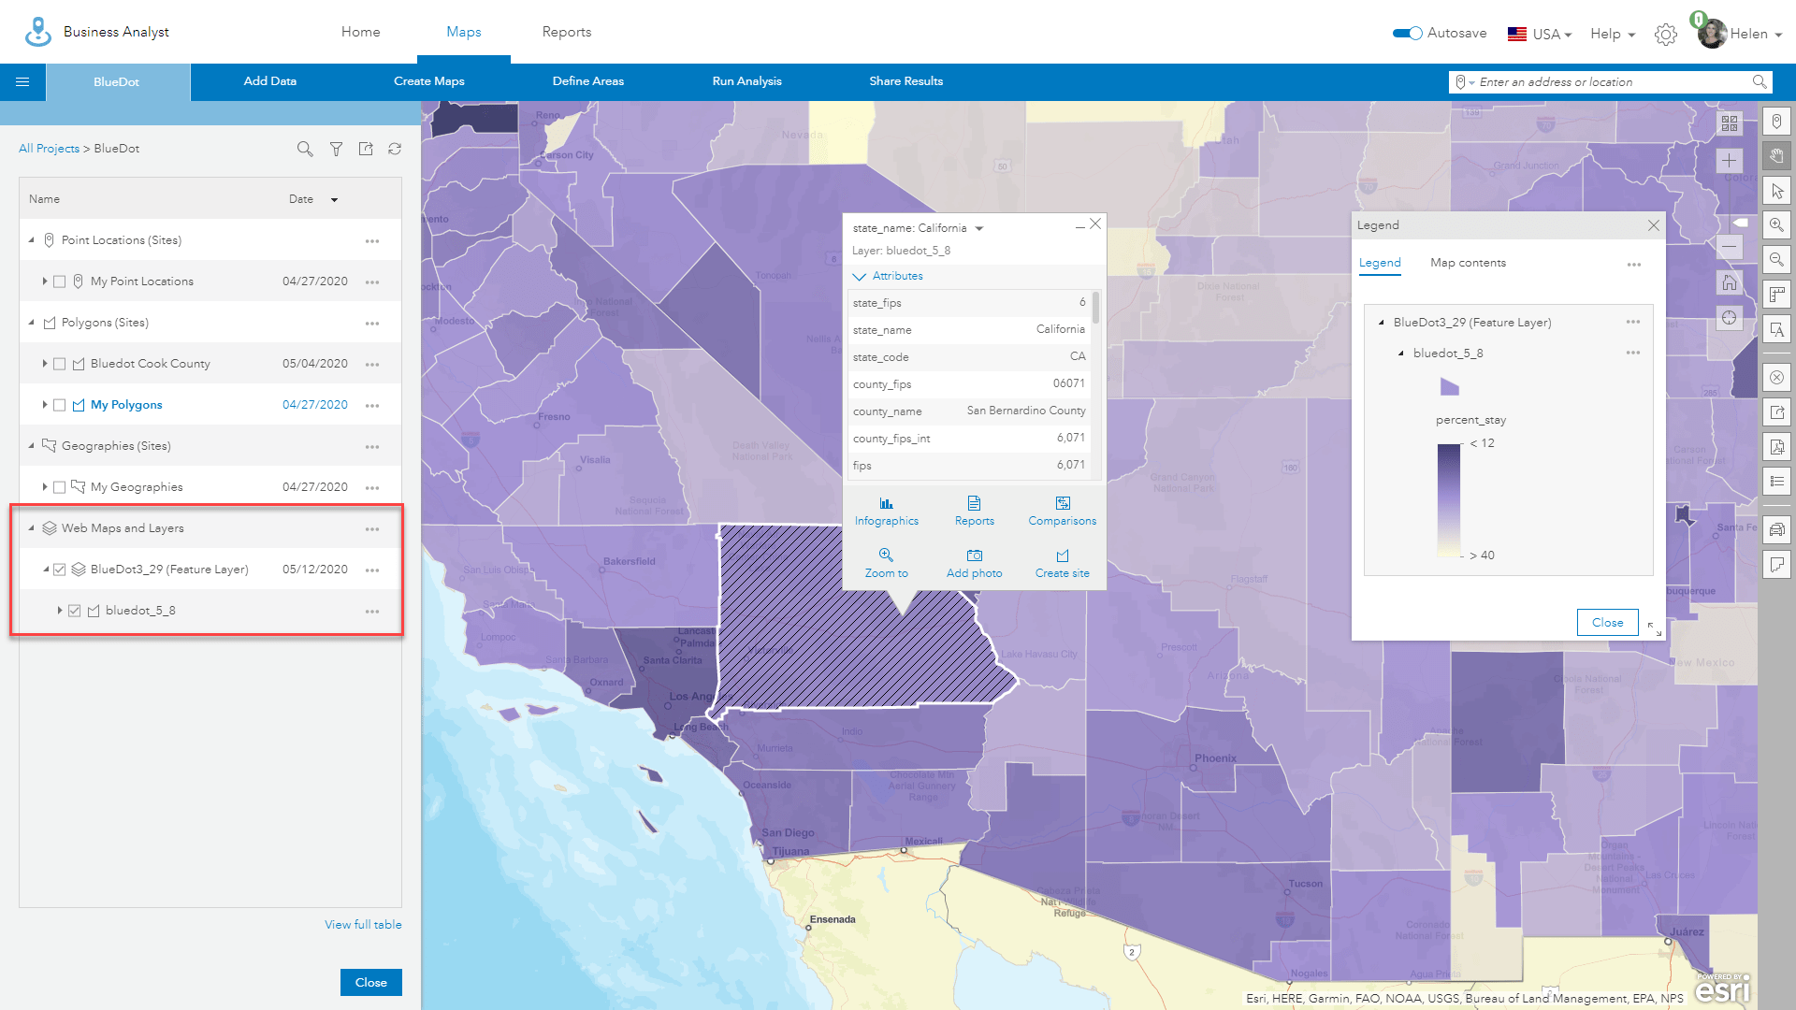
Task: Click Create site in the popup
Action: click(x=1062, y=563)
